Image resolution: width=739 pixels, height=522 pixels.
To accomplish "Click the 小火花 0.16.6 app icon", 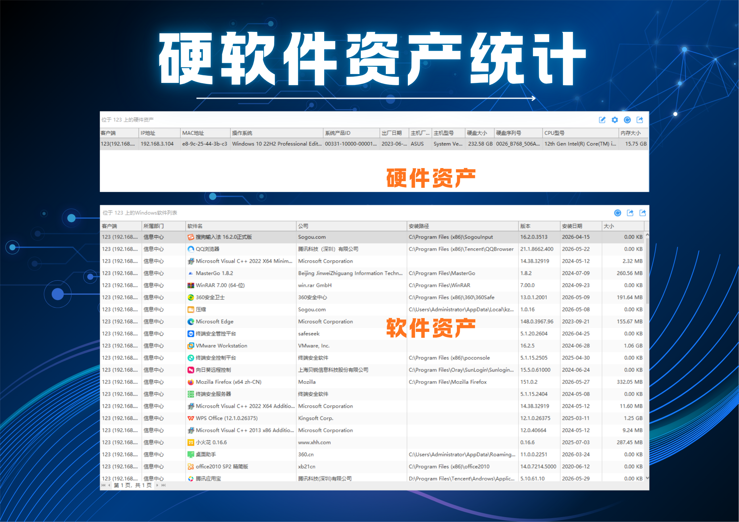I will coord(191,442).
